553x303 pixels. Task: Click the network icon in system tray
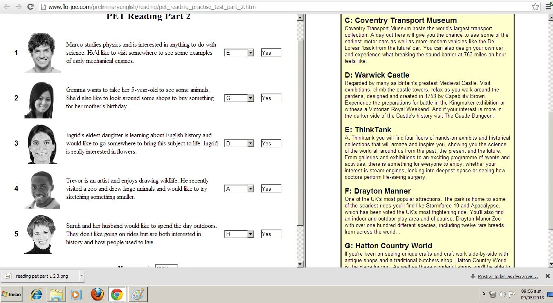(x=493, y=294)
